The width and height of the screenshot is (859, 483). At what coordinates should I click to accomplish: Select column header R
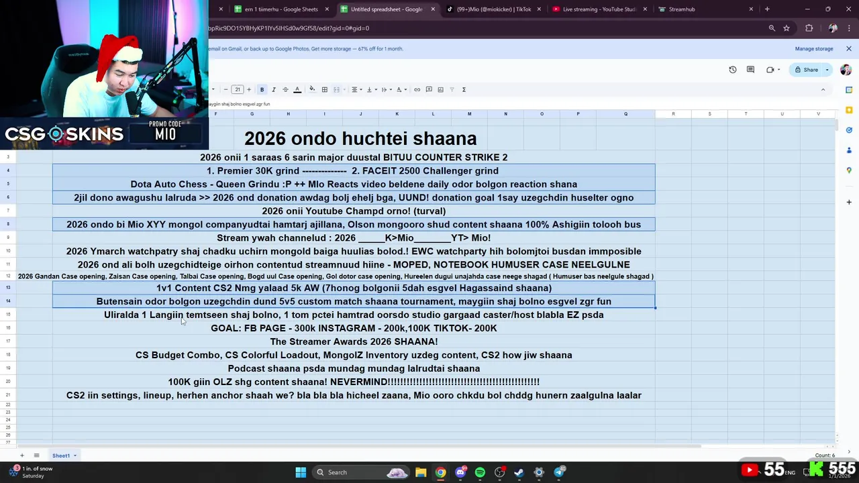[x=673, y=114]
